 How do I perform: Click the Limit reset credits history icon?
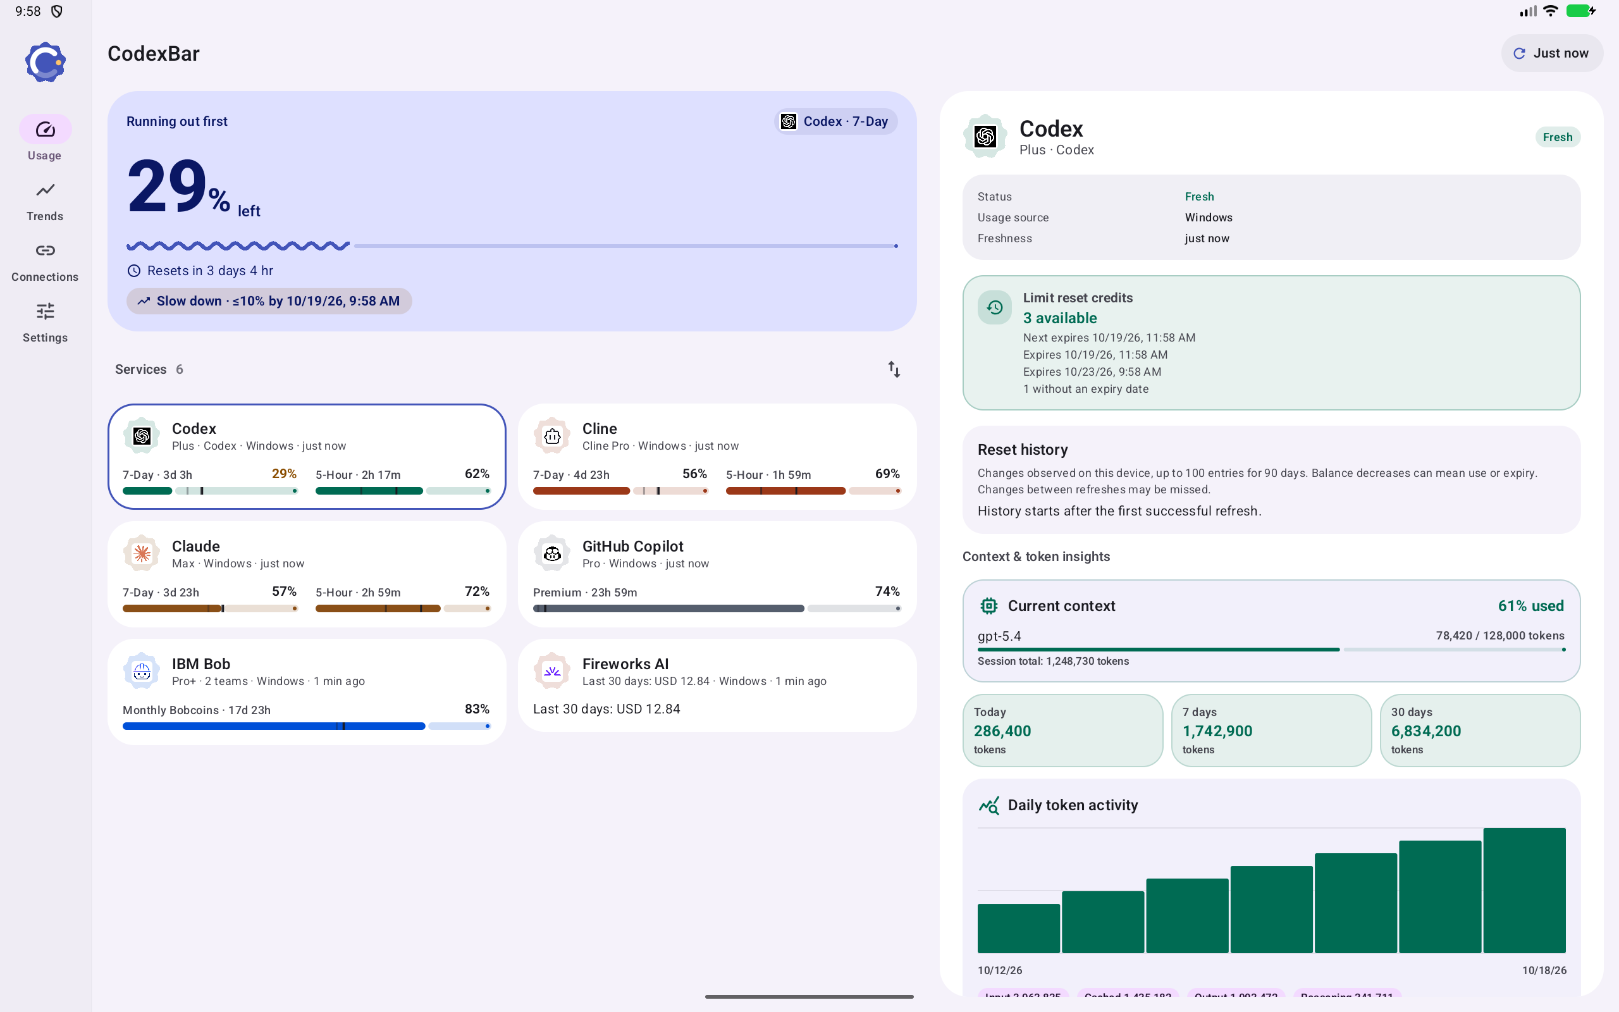[995, 307]
